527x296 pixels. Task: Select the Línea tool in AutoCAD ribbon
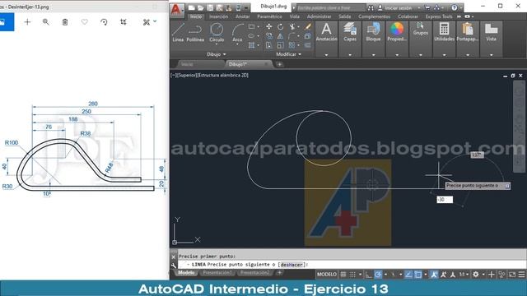pyautogui.click(x=178, y=32)
